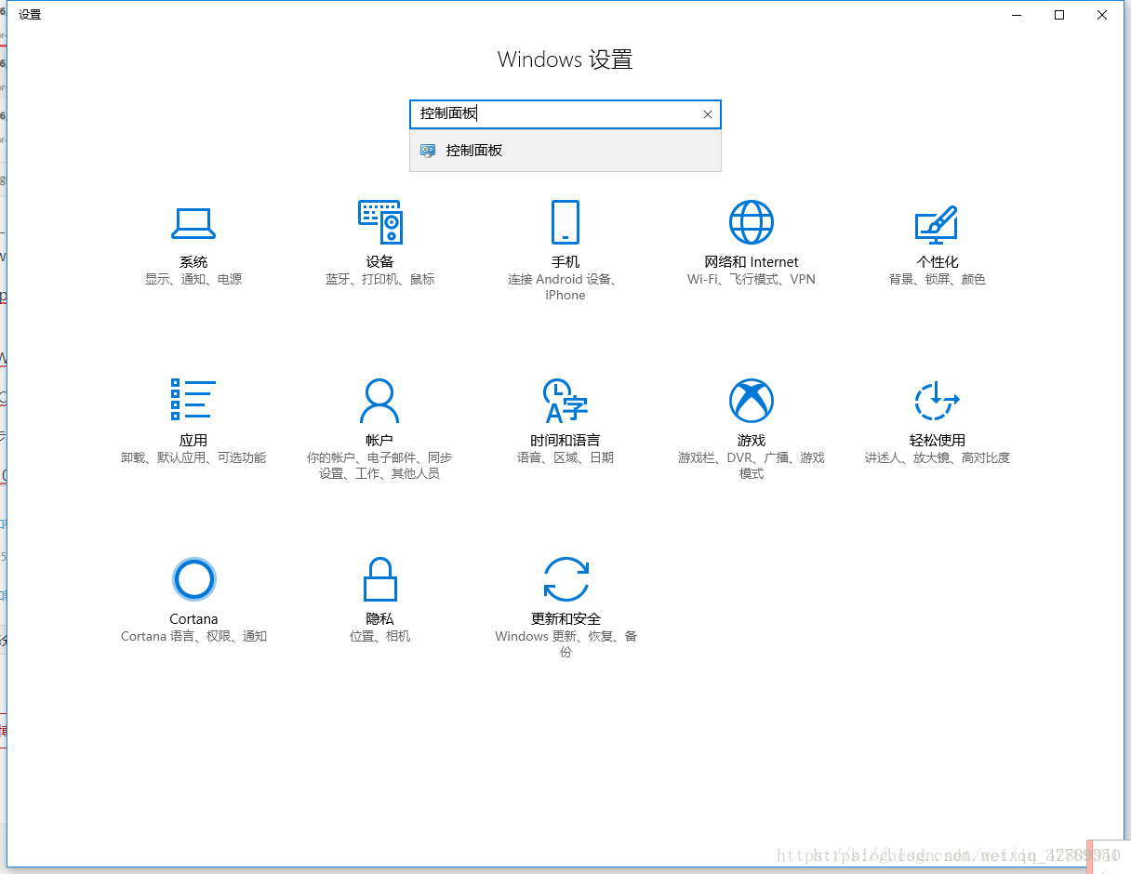The image size is (1131, 874).
Task: Click the 显示、通知、电源 description
Action: click(x=193, y=279)
